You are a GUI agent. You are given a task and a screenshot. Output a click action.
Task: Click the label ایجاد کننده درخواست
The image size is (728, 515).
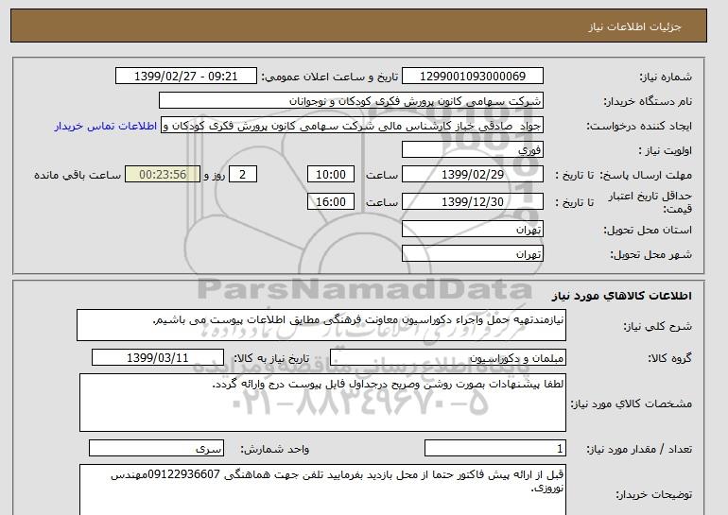pos(639,126)
